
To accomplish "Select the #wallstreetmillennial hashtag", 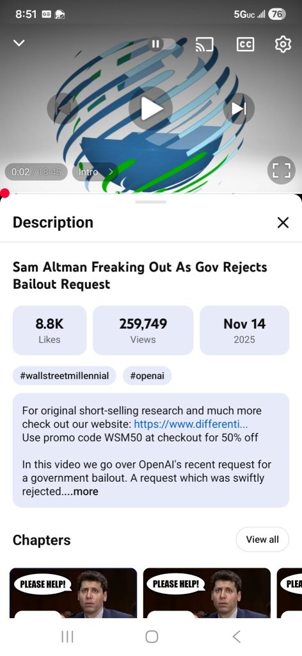I will click(65, 375).
